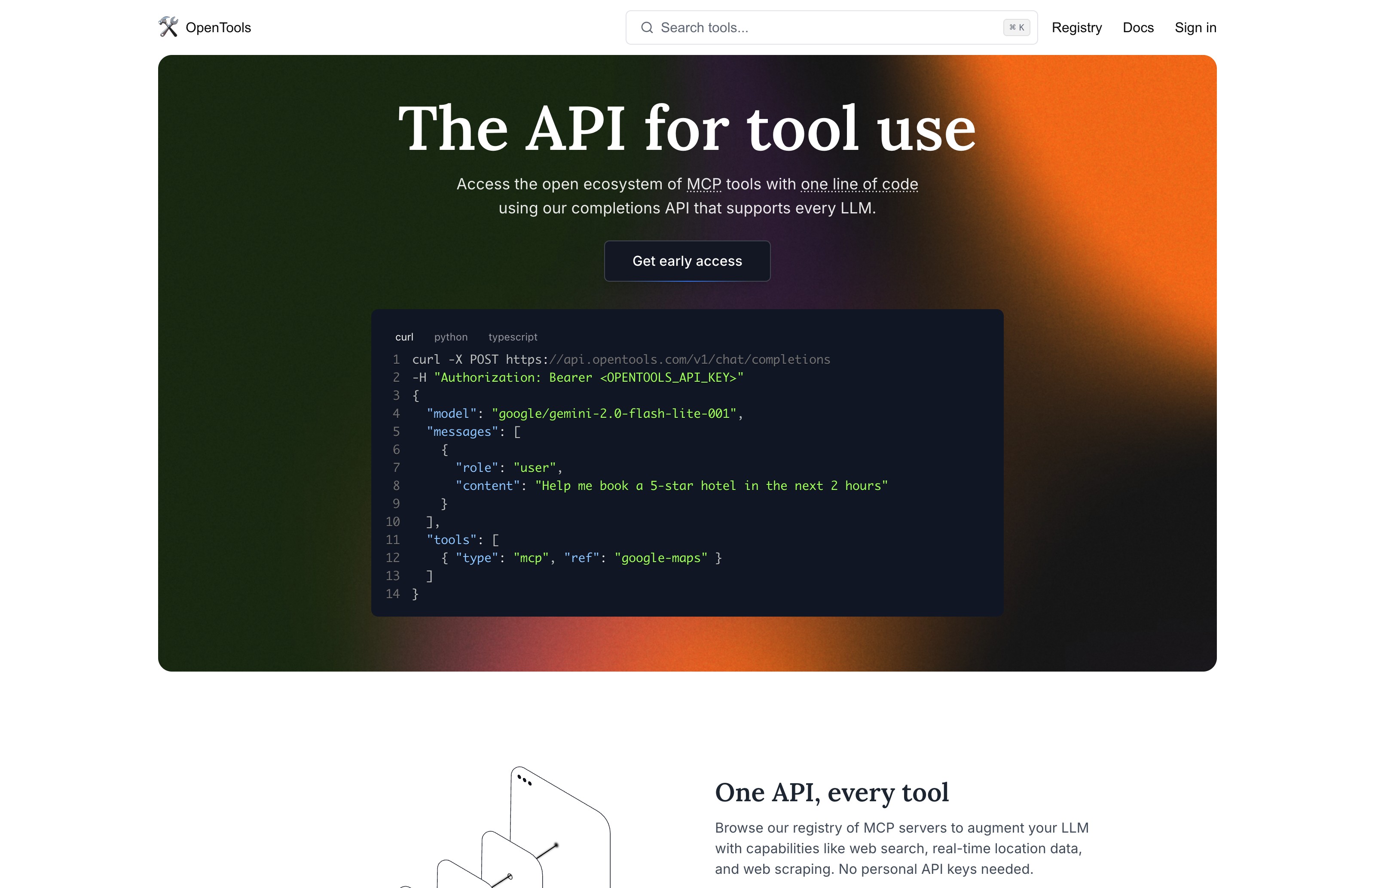
Task: Click the ⌘K keyboard shortcut badge
Action: point(1016,27)
